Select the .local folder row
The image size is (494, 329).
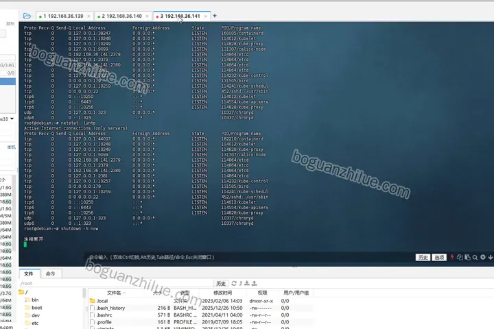201,301
